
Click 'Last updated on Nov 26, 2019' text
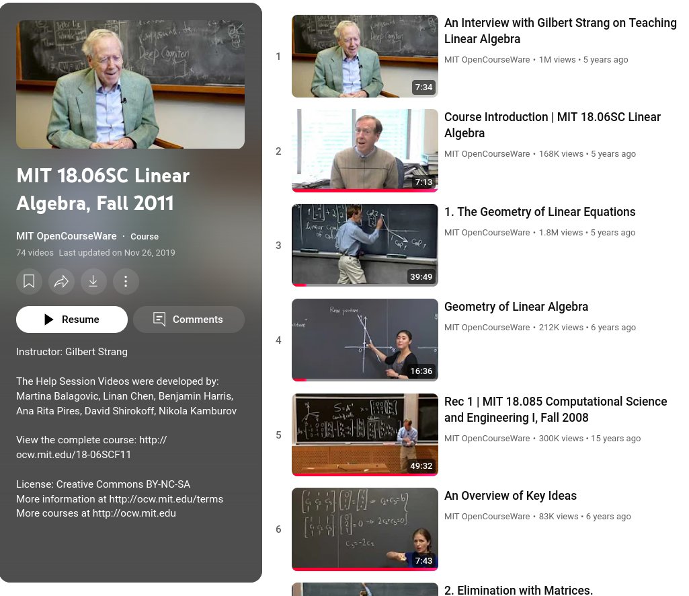click(117, 252)
